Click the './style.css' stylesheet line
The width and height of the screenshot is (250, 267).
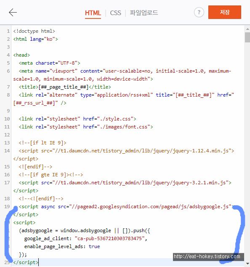(x=77, y=119)
